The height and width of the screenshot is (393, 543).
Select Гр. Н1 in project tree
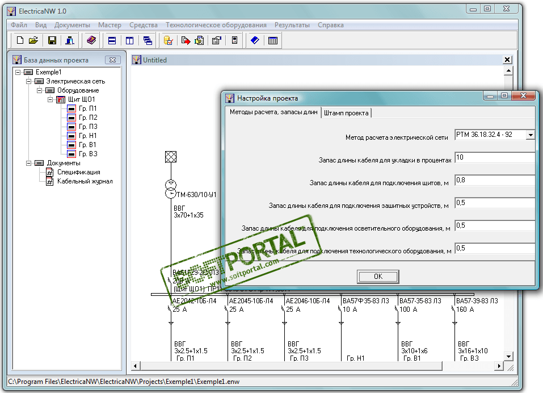[x=87, y=136]
